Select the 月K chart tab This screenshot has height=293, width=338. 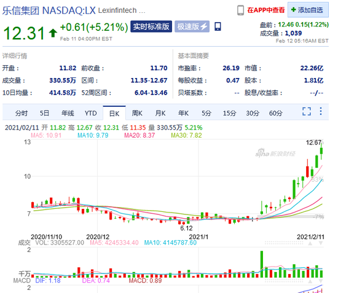160,113
